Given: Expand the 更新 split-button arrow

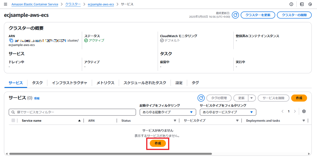Looking at the screenshot, I should (252, 98).
